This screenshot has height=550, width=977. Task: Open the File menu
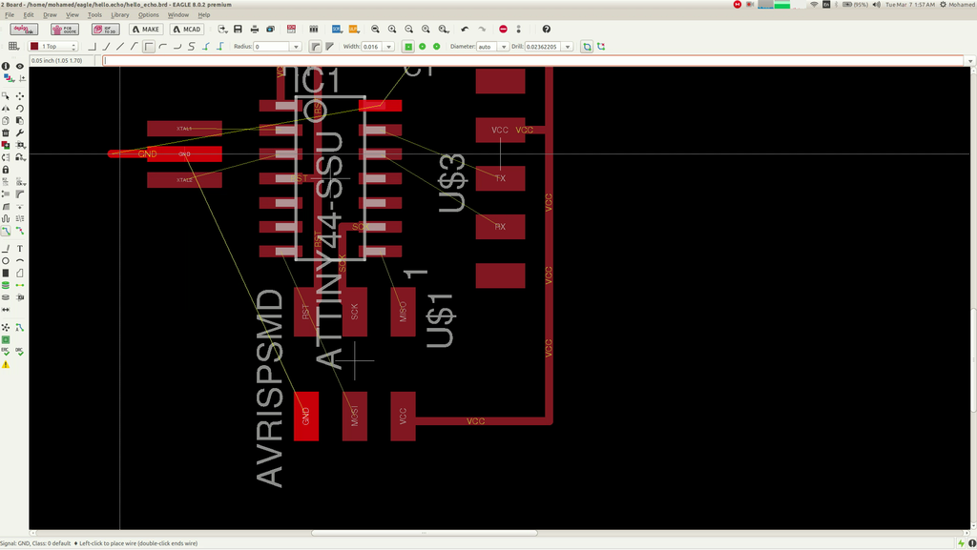(10, 15)
